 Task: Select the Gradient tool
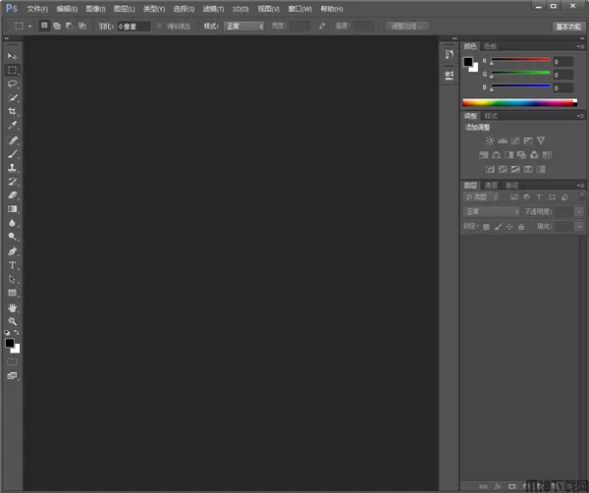13,209
